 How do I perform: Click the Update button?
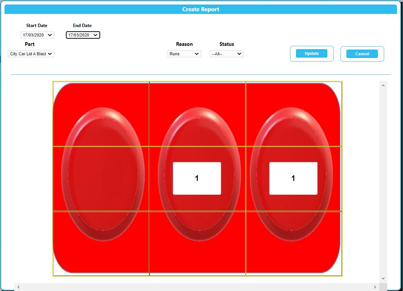[311, 53]
